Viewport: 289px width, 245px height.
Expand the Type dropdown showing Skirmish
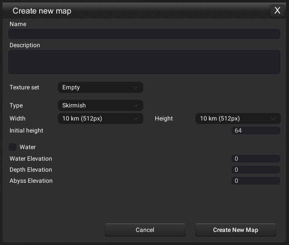click(x=101, y=105)
